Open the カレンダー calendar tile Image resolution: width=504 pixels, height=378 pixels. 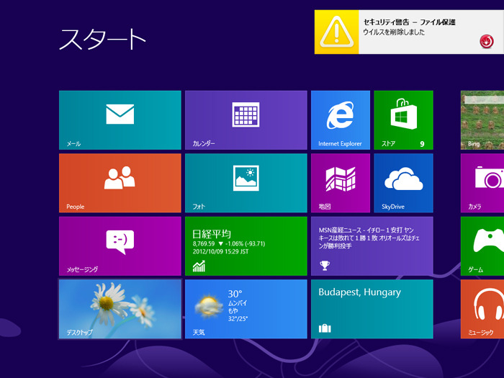point(246,120)
